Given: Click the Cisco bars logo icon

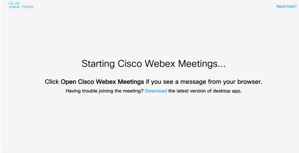Looking at the screenshot, I should (14, 3).
